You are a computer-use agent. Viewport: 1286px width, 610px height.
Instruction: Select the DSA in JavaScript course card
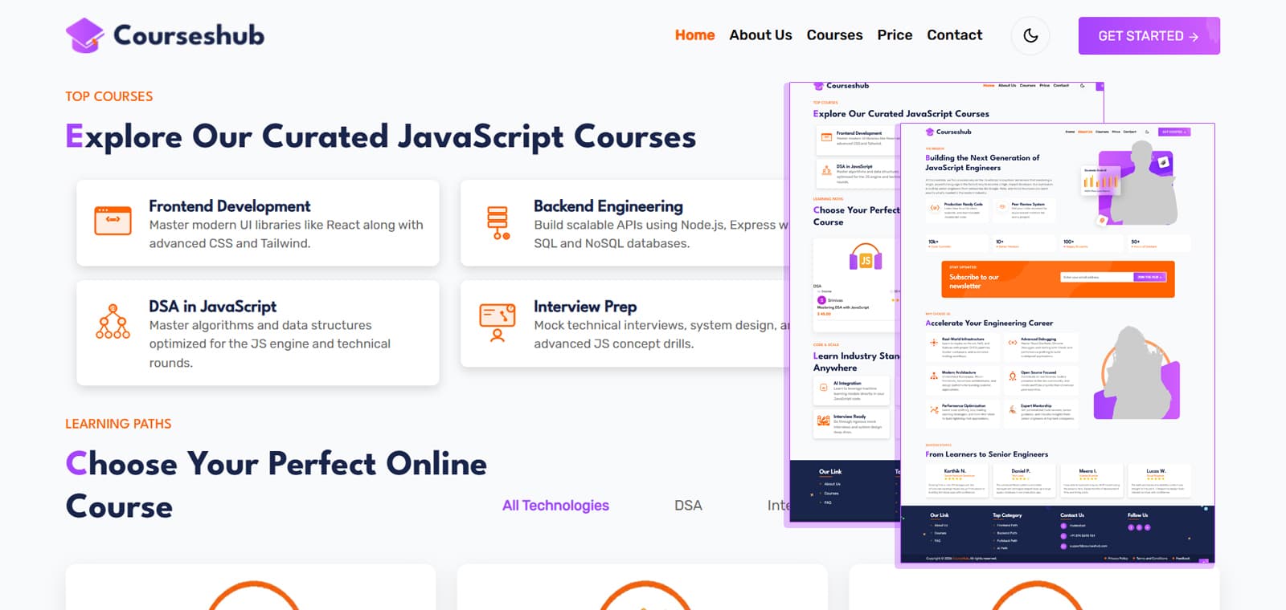tap(257, 333)
